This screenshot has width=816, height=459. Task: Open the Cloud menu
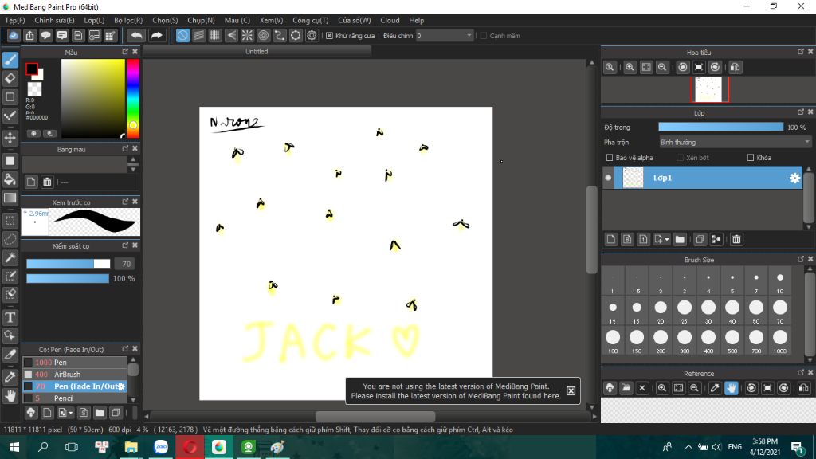pos(390,20)
